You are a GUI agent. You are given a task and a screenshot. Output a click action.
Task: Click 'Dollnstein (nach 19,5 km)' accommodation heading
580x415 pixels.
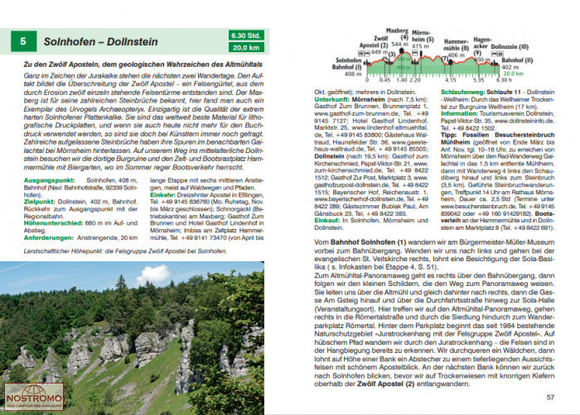point(348,156)
